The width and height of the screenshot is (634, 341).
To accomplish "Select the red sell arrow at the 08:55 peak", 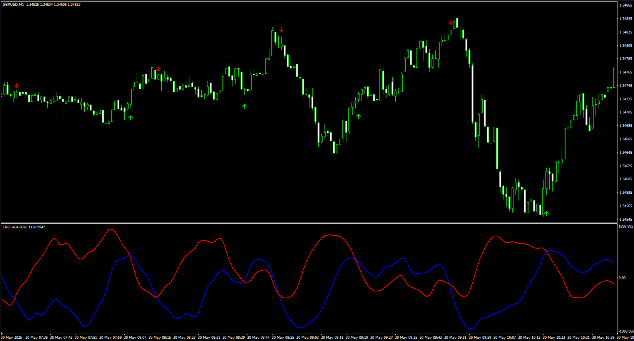I will pyautogui.click(x=281, y=30).
